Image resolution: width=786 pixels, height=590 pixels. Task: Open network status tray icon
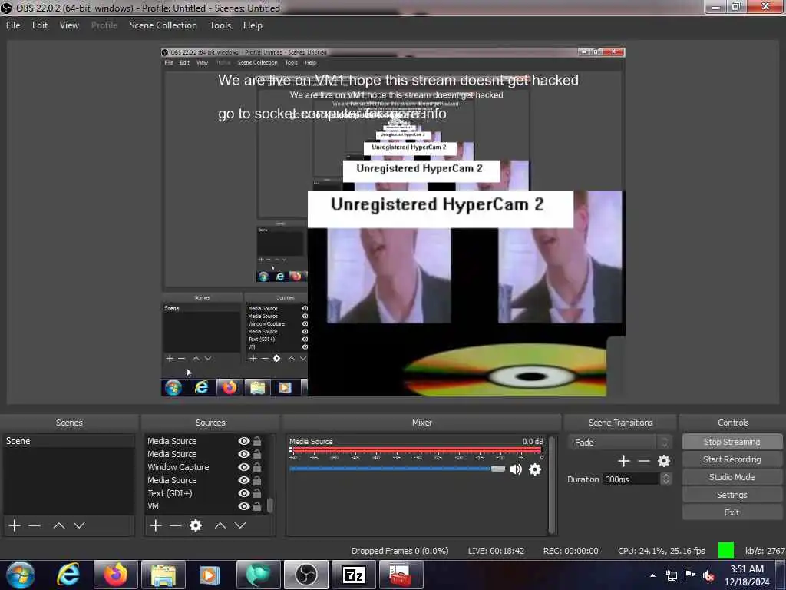pyautogui.click(x=671, y=575)
